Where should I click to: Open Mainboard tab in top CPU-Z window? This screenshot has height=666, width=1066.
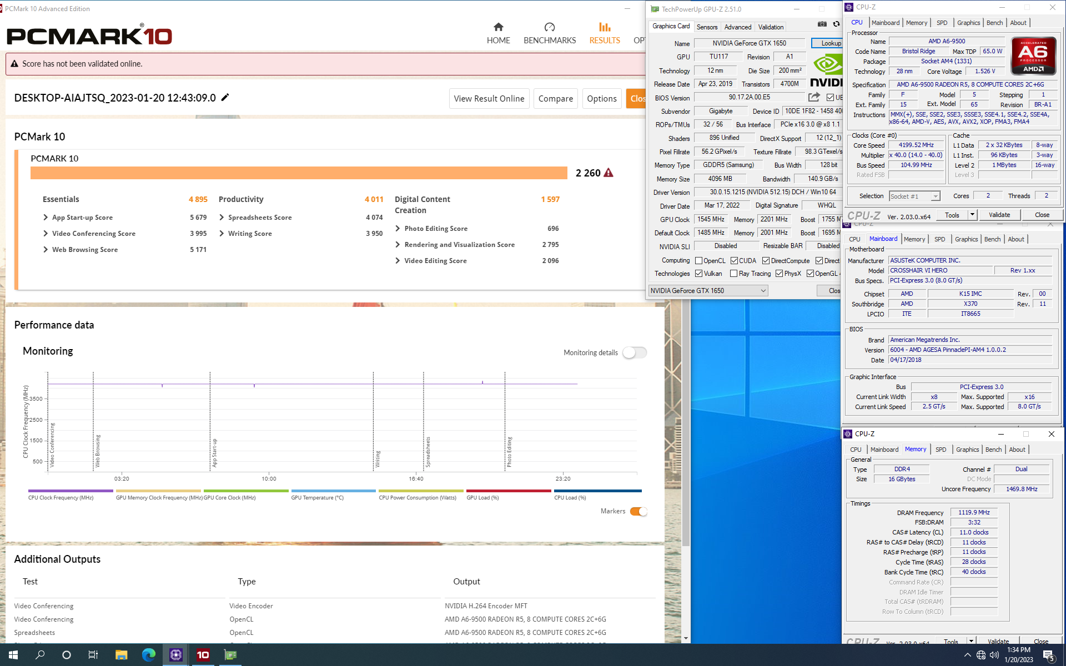[x=885, y=23]
